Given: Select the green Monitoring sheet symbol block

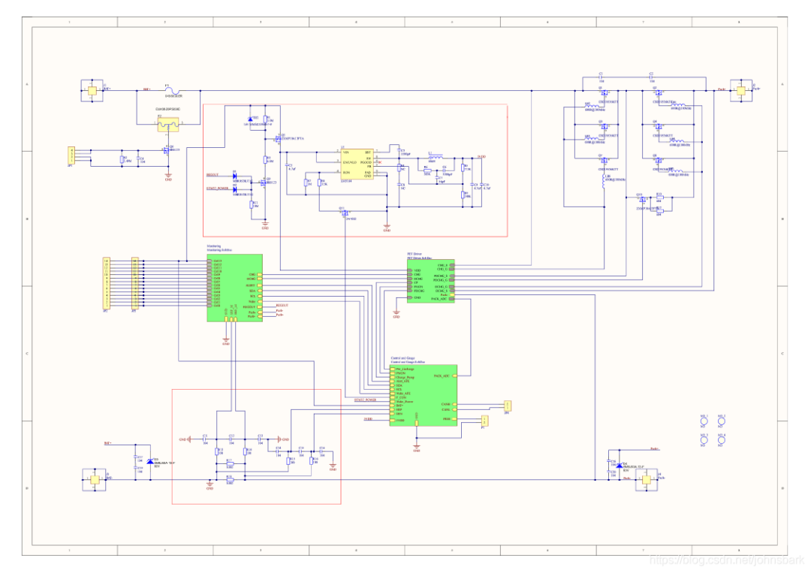Looking at the screenshot, I should point(234,288).
